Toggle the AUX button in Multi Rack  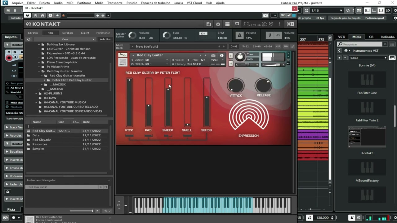pyautogui.click(x=286, y=46)
